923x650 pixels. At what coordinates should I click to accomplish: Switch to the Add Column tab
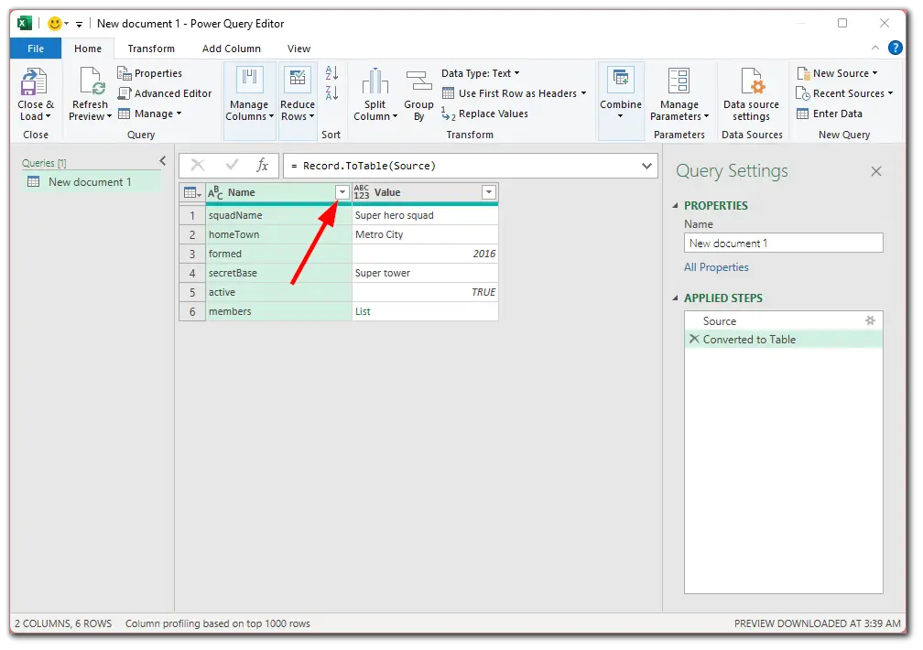[232, 49]
